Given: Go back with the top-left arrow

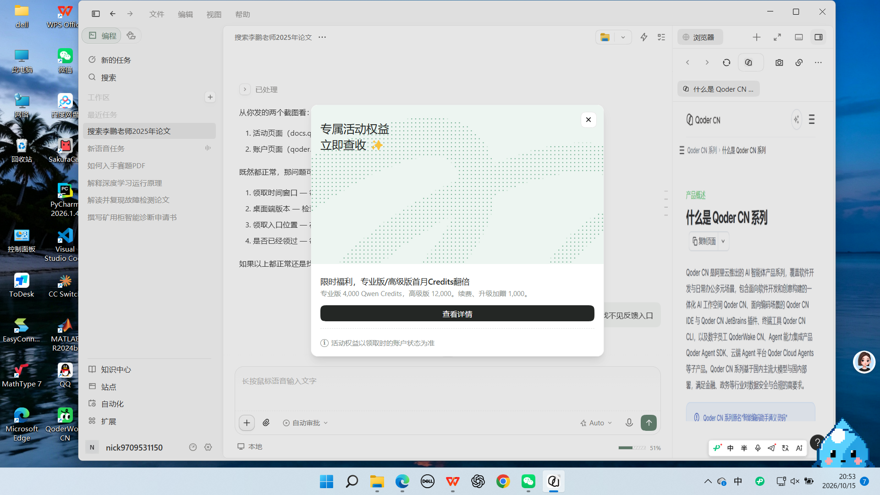Looking at the screenshot, I should tap(113, 14).
